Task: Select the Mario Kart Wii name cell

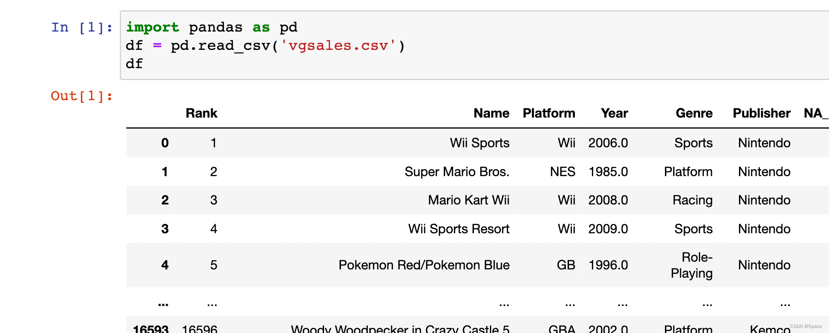Action: point(468,200)
